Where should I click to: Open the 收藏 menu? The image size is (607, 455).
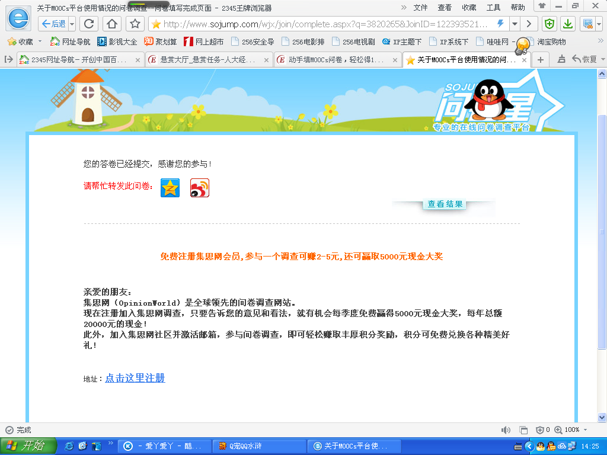[469, 7]
